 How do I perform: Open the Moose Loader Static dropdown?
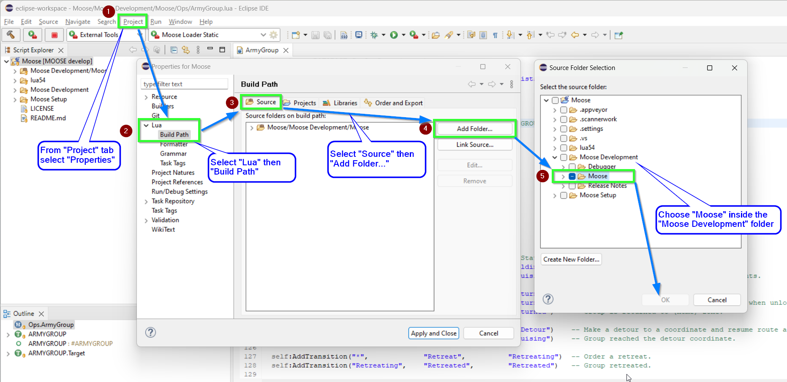coord(263,35)
